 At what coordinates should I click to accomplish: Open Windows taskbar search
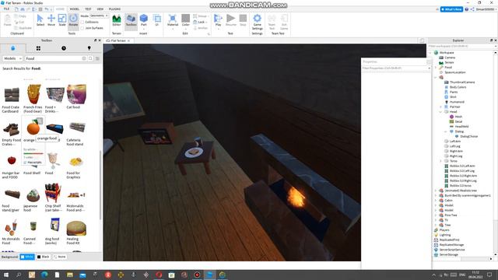(19, 275)
